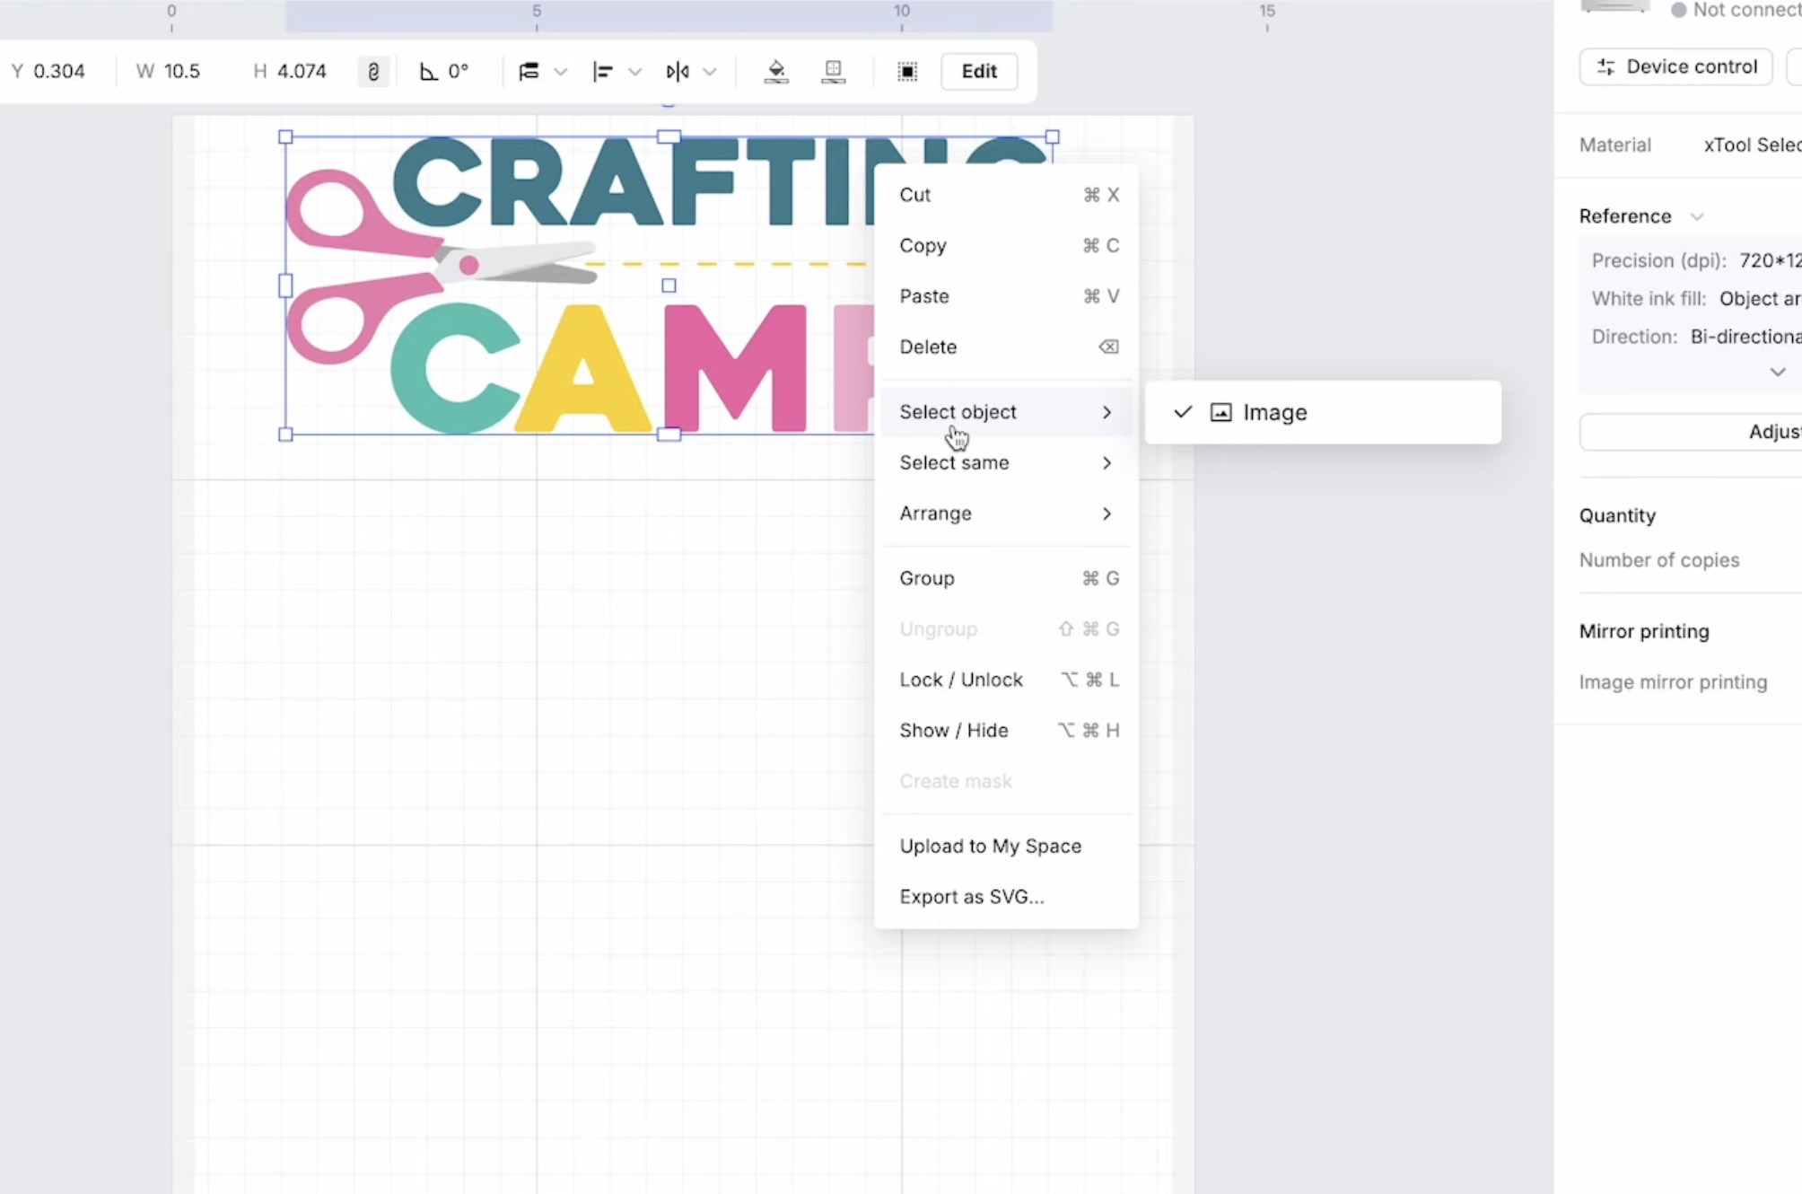Viewport: 1802px width, 1194px height.
Task: Select the rotation angle tool icon
Action: coord(429,71)
